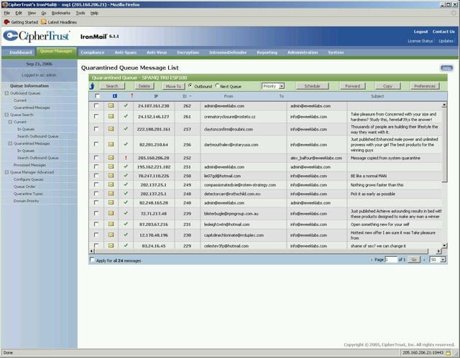Image resolution: width=460 pixels, height=358 pixels.
Task: Open envelope icon for message ID 257
Action: tap(111, 129)
